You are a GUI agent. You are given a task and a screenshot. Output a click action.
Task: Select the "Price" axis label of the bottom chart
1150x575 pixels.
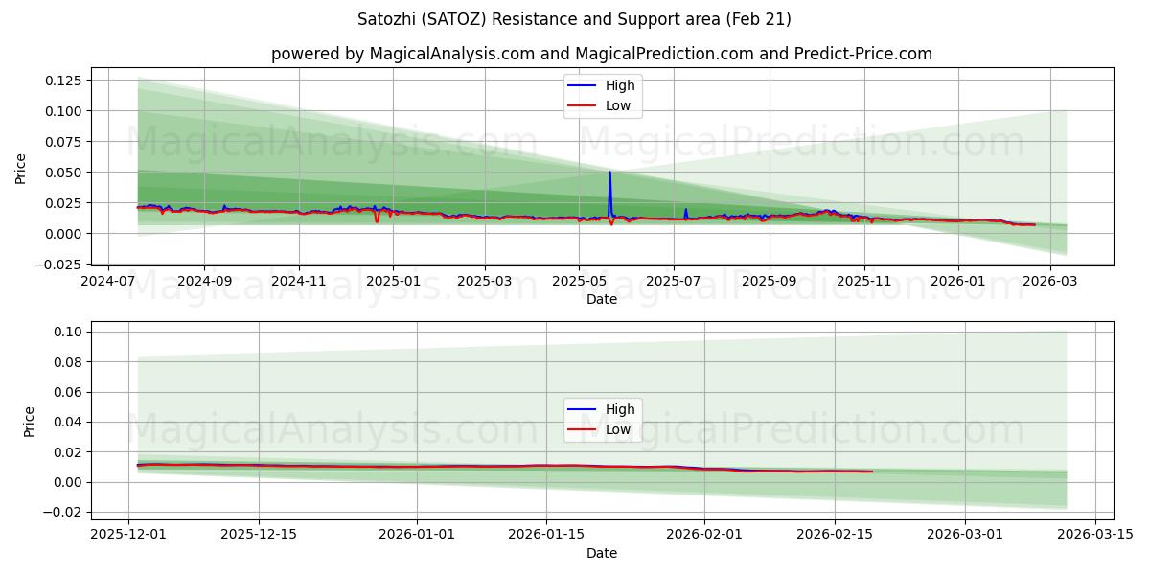coord(29,422)
